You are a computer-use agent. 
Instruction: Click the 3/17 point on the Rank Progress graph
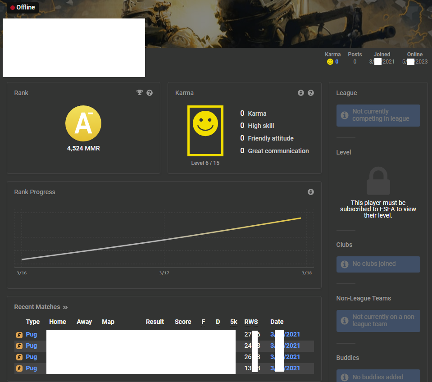click(x=164, y=239)
